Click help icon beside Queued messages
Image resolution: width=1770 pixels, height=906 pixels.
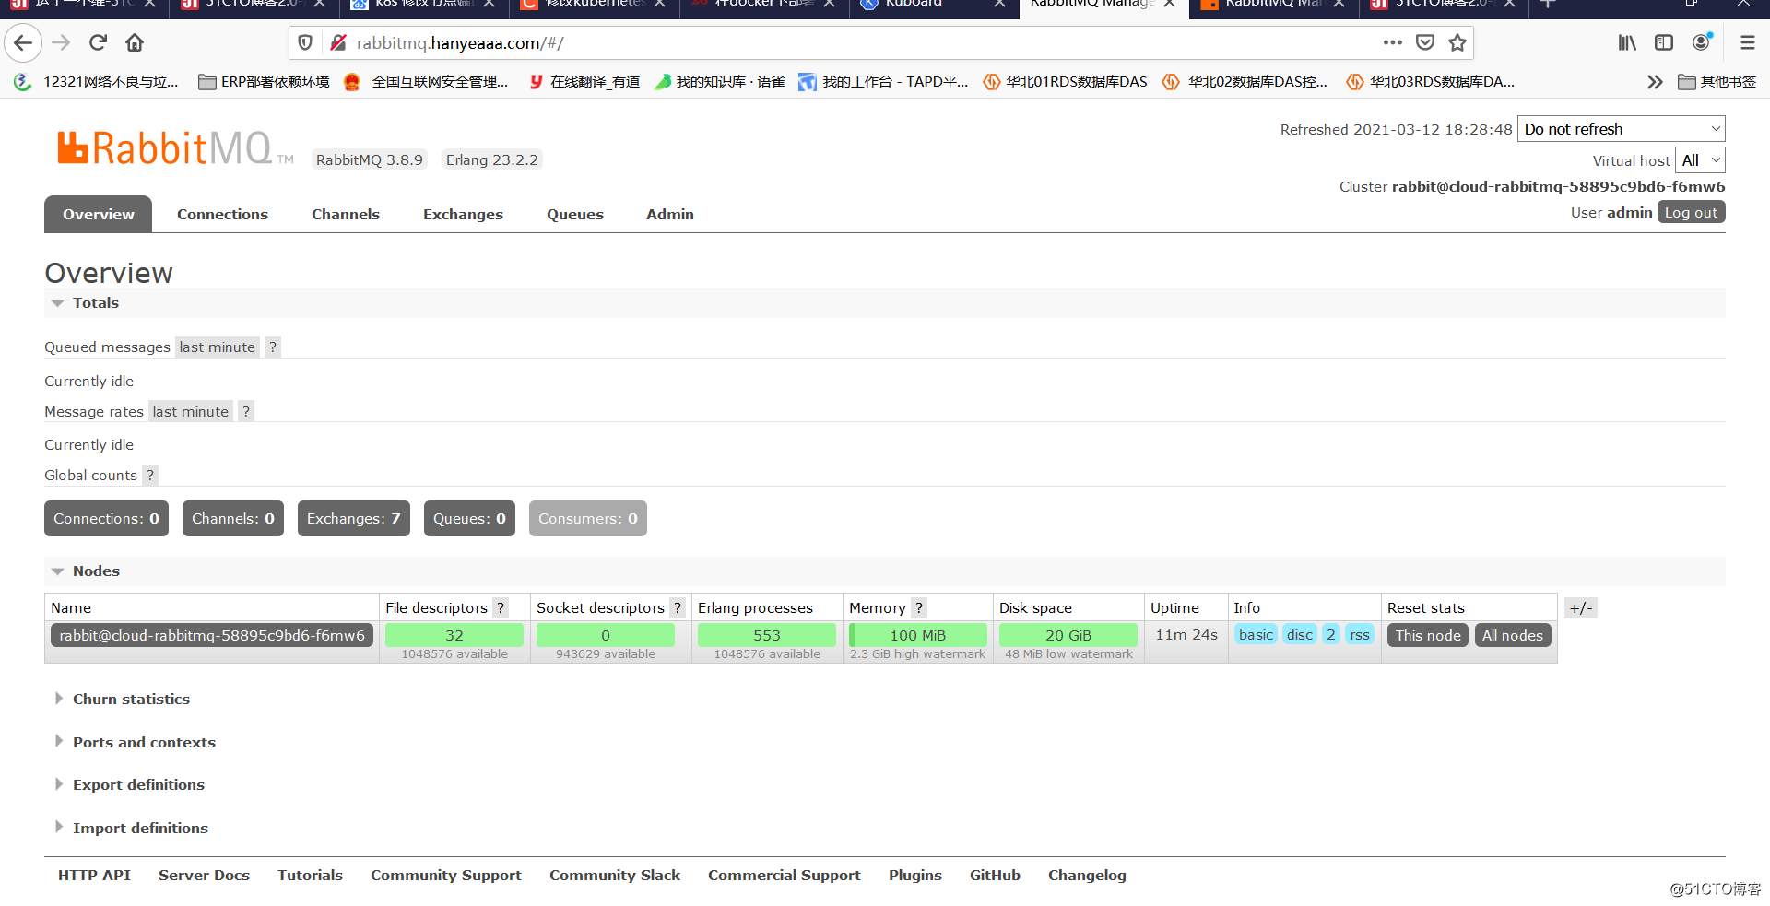pyautogui.click(x=273, y=347)
